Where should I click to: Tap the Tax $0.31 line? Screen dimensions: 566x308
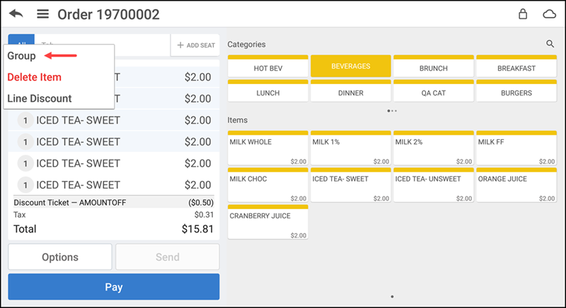pyautogui.click(x=114, y=215)
